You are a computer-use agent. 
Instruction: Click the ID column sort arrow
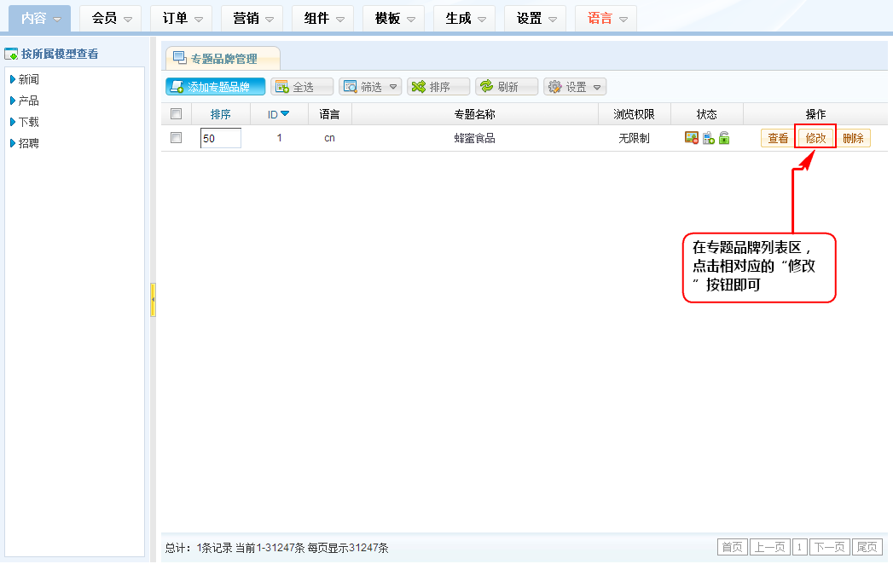coord(285,114)
